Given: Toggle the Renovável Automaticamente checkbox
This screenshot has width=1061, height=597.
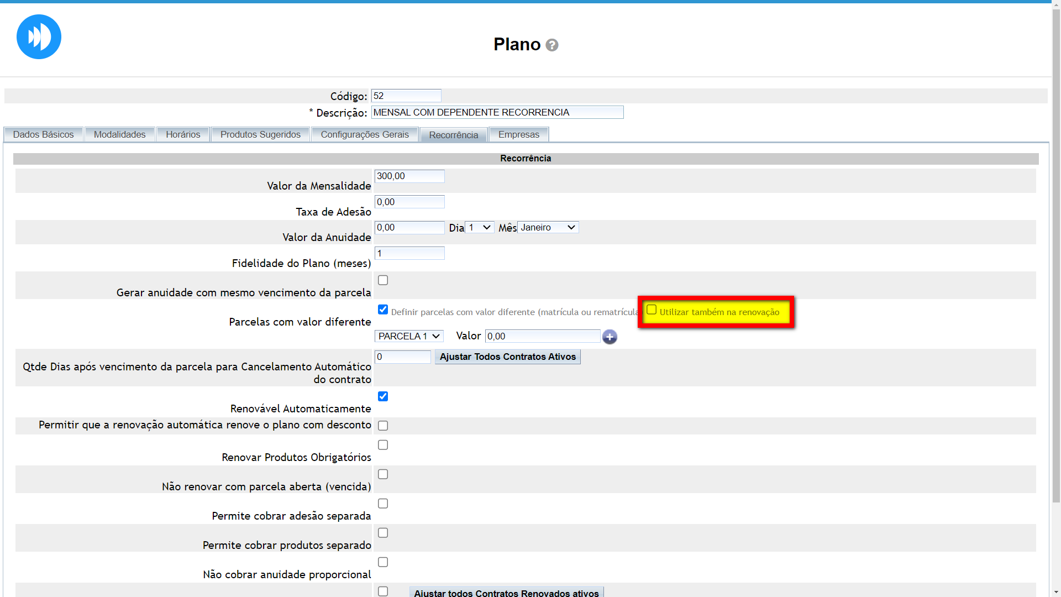Looking at the screenshot, I should [x=383, y=396].
